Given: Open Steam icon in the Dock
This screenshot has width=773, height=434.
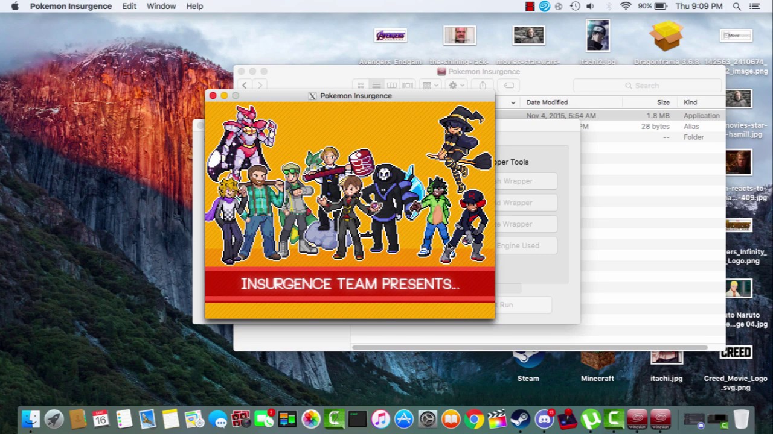Looking at the screenshot, I should [521, 419].
